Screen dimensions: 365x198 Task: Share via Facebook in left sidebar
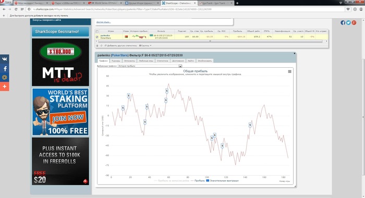pyautogui.click(x=4, y=68)
